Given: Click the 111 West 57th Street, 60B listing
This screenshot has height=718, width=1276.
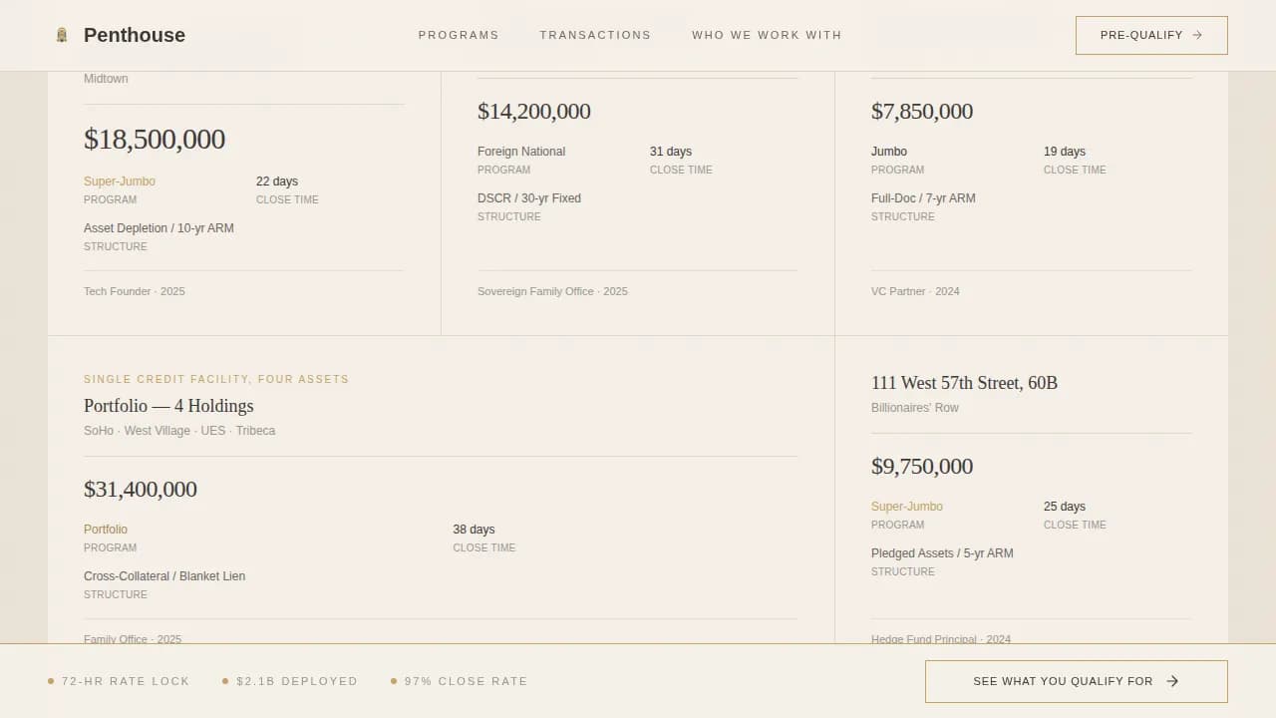Looking at the screenshot, I should (x=965, y=383).
